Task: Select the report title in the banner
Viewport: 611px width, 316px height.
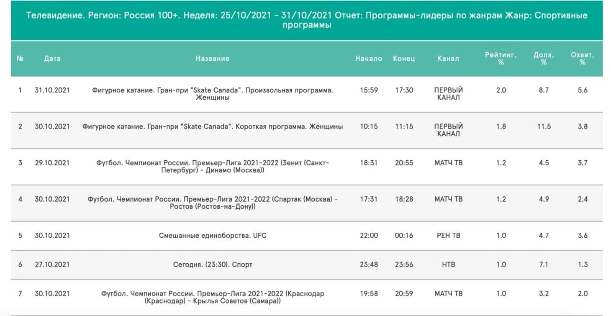Action: [x=307, y=20]
